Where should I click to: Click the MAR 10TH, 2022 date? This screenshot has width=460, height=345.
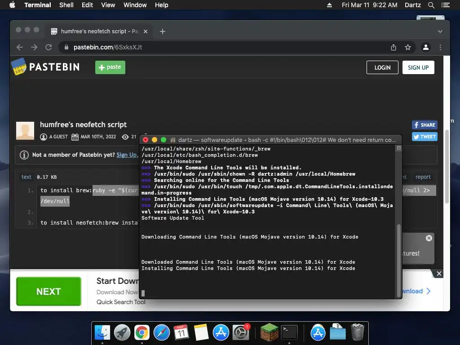click(x=98, y=137)
